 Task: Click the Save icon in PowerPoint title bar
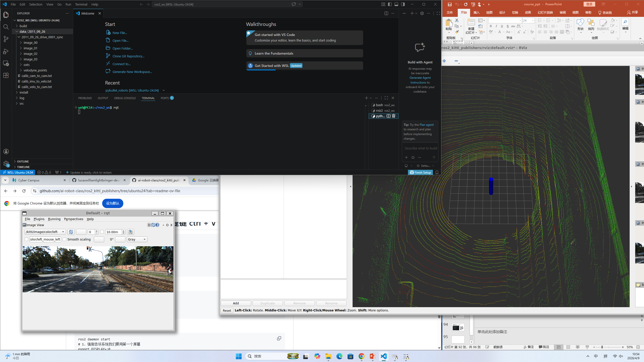[449, 4]
